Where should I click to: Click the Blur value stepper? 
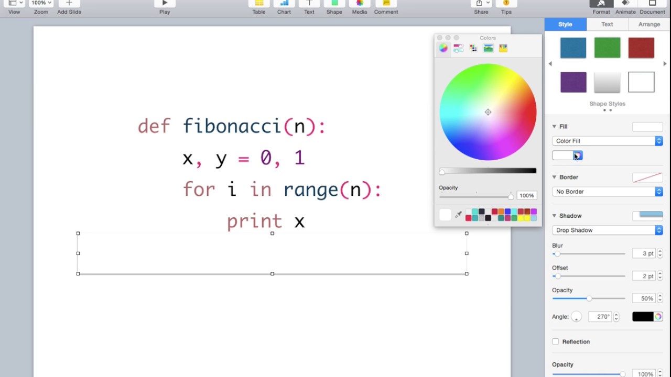point(660,253)
